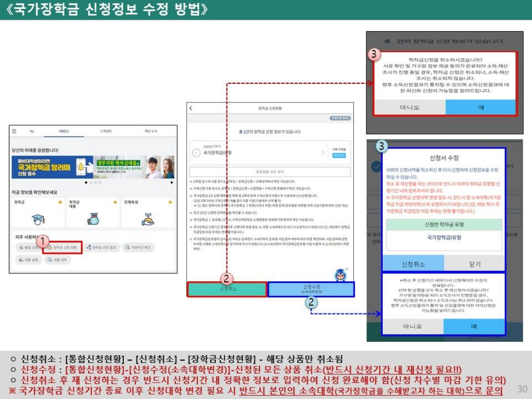Select the 국가장학금I유형 entry in 신청서 수정

444,237
